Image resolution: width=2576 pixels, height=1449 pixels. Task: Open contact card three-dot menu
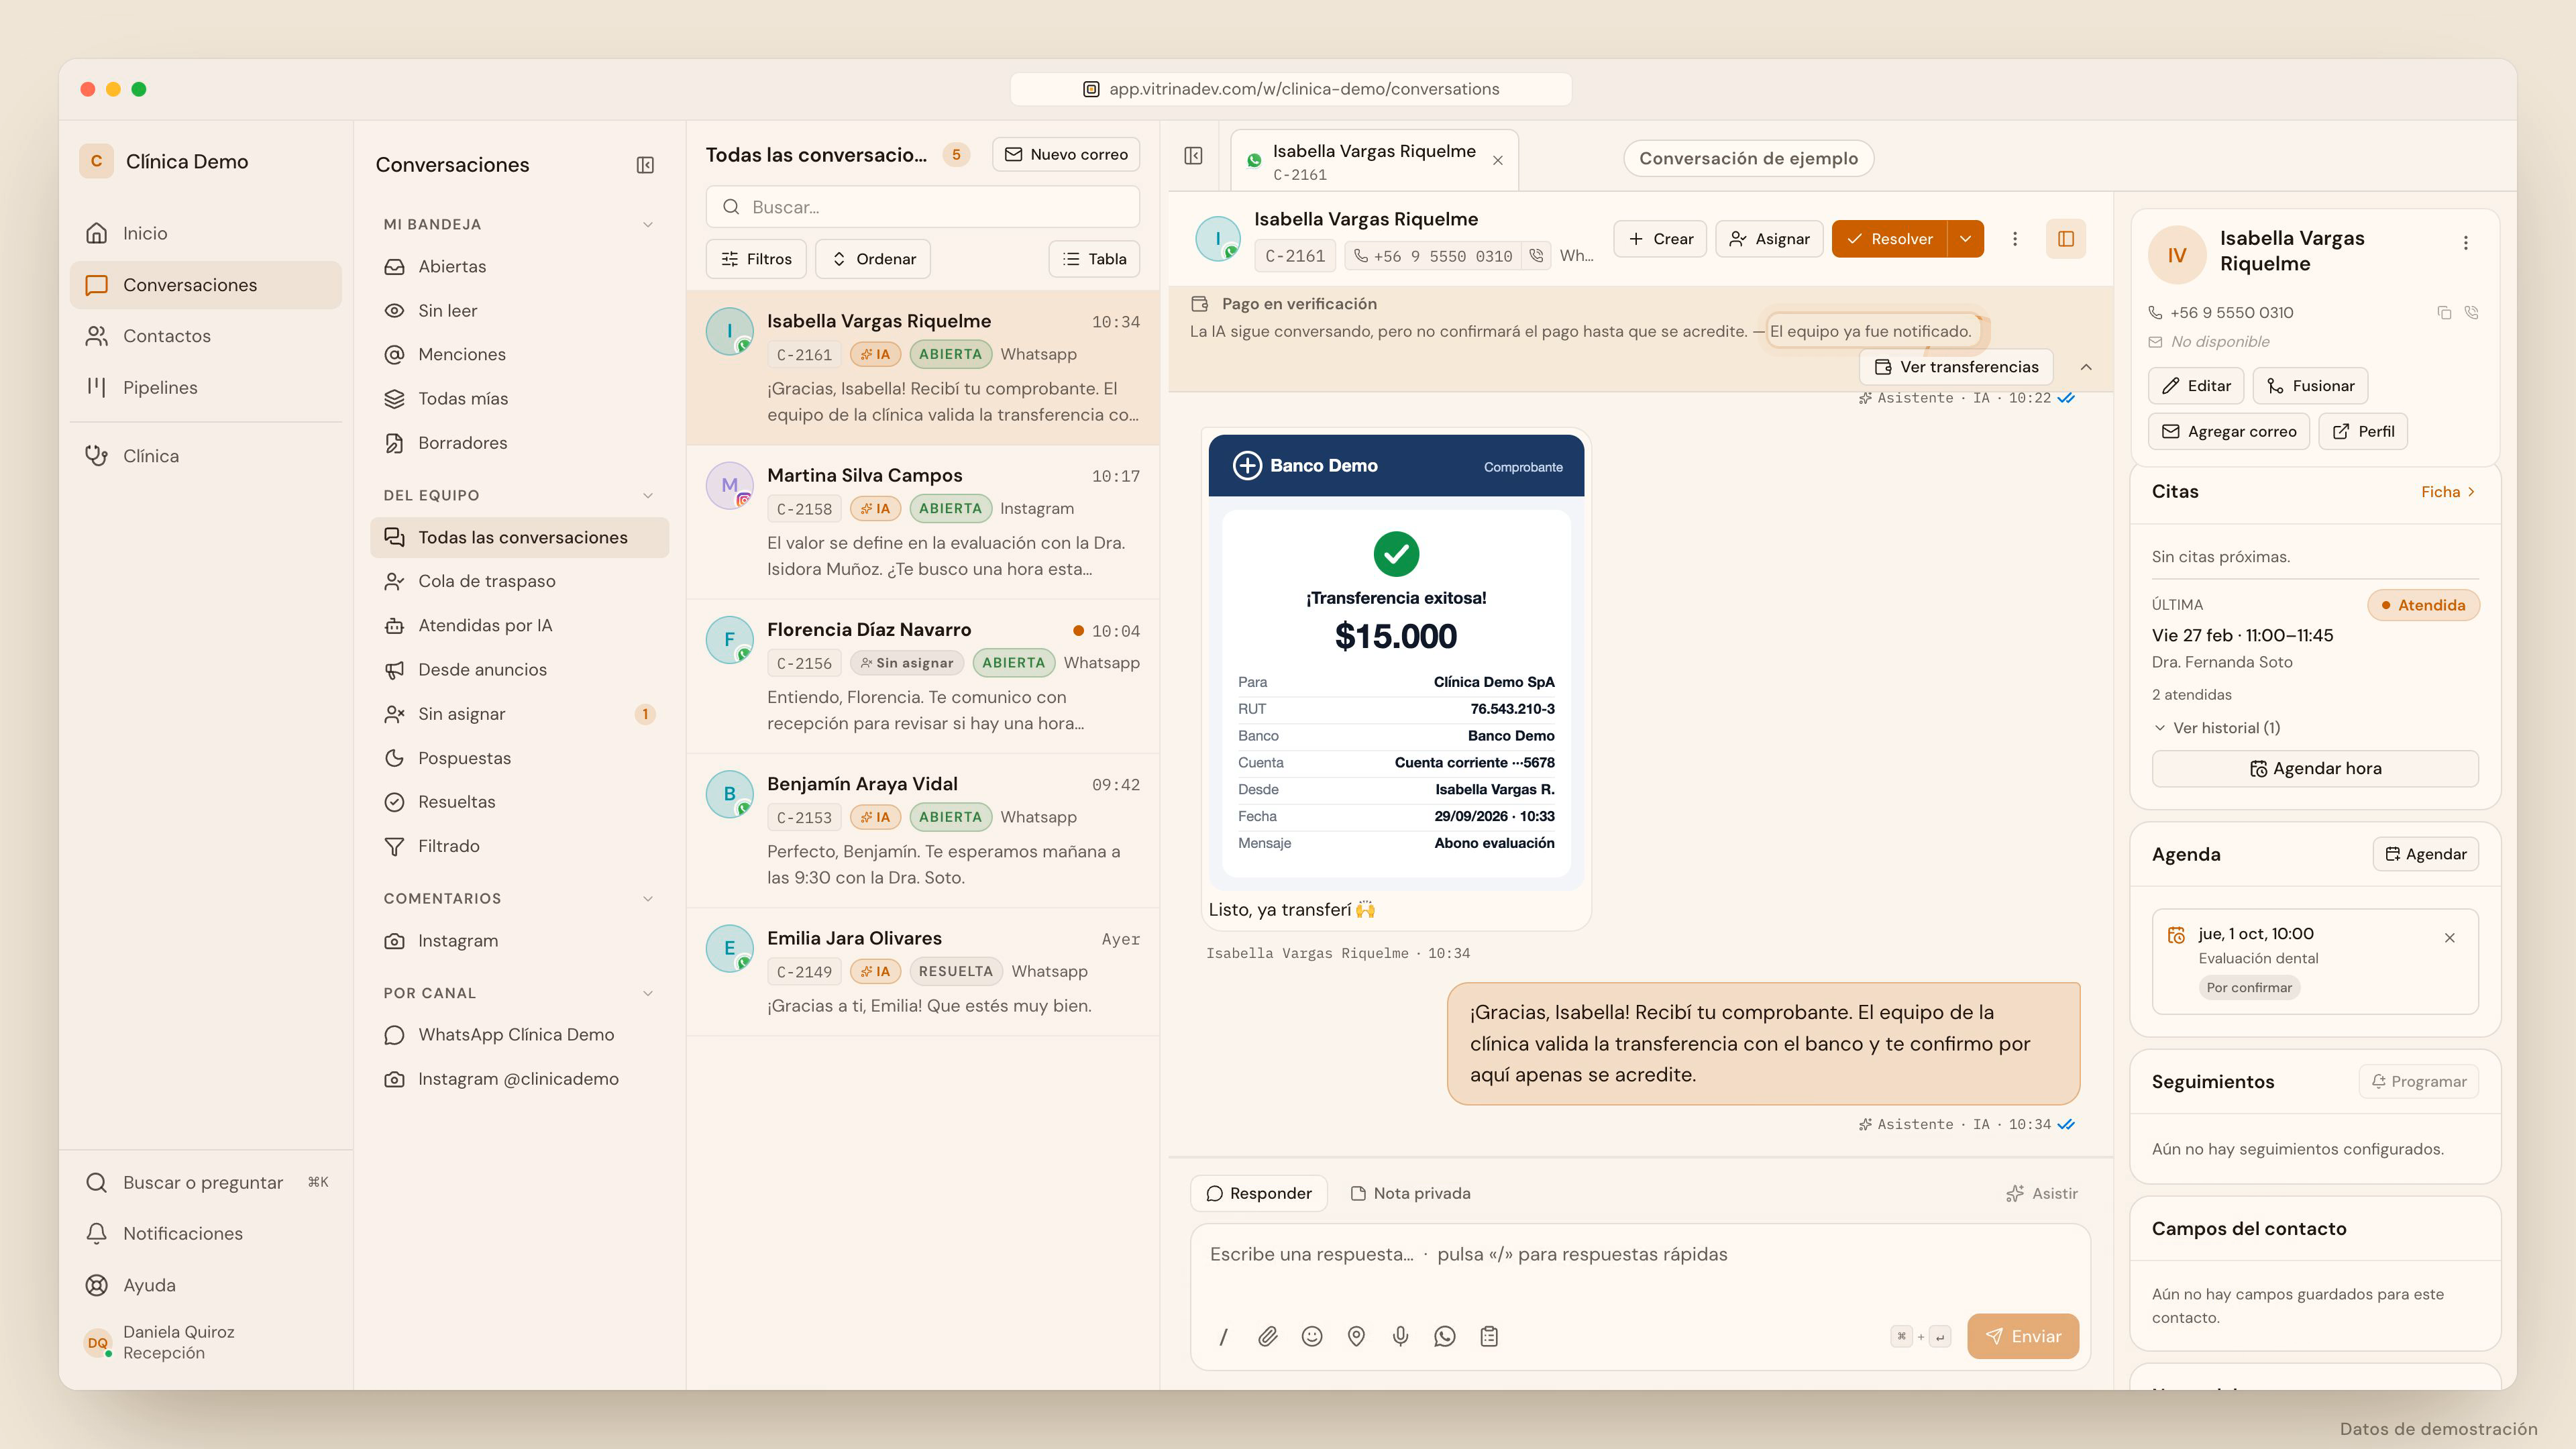[2466, 243]
